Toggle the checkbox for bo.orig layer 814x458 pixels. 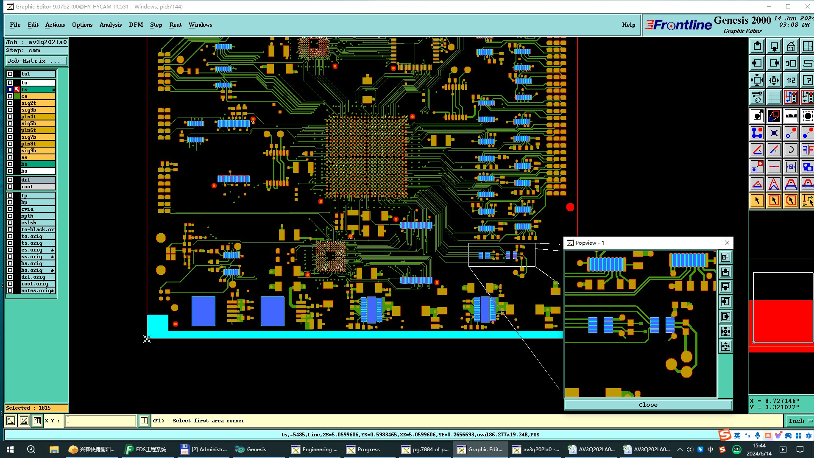(10, 270)
